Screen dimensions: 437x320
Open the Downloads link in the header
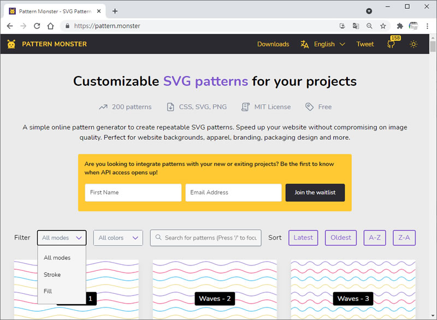(273, 44)
